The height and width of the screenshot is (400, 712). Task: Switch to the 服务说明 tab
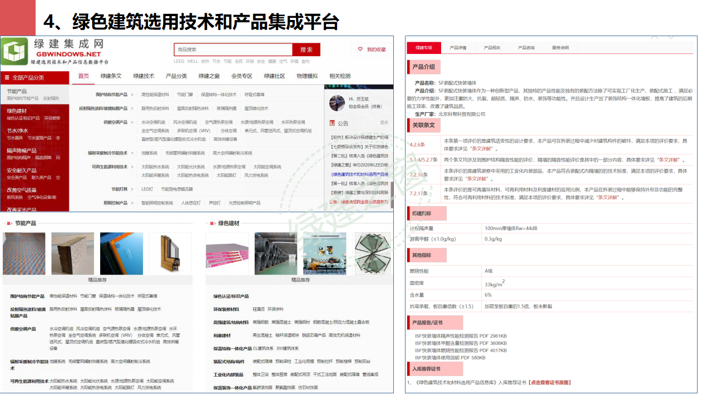(560, 47)
